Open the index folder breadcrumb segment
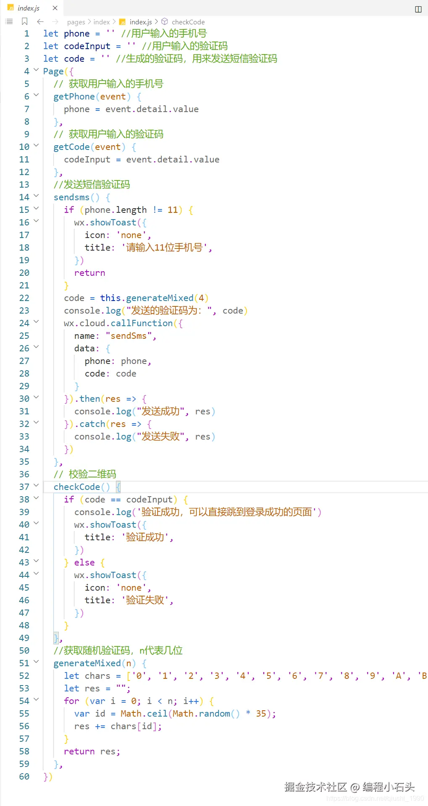Viewport: 428px width, 806px height. (102, 22)
